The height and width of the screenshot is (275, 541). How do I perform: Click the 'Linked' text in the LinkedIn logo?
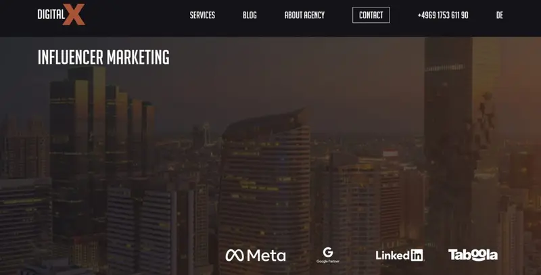393,255
